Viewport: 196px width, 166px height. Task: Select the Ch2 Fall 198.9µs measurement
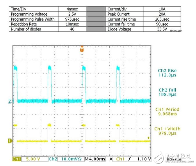(167, 92)
